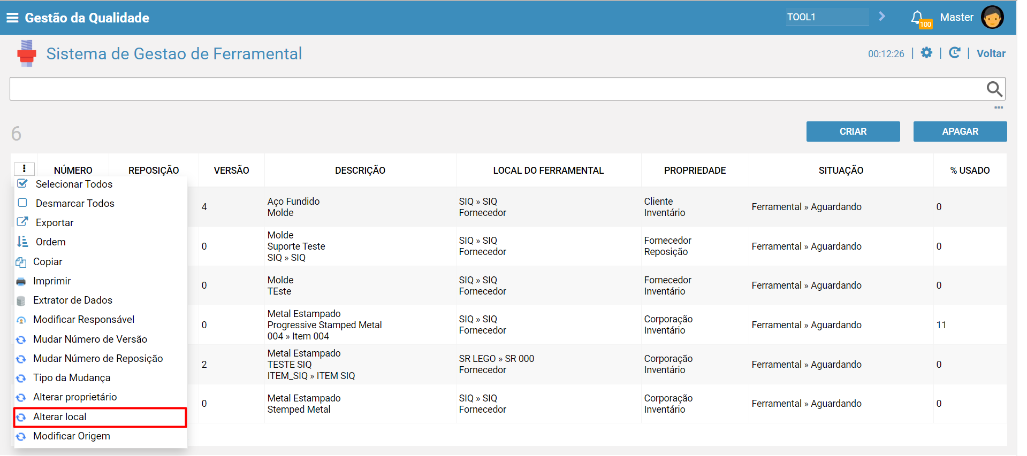Sort by NÚMERO column header
Image resolution: width=1027 pixels, height=456 pixels.
pos(73,170)
